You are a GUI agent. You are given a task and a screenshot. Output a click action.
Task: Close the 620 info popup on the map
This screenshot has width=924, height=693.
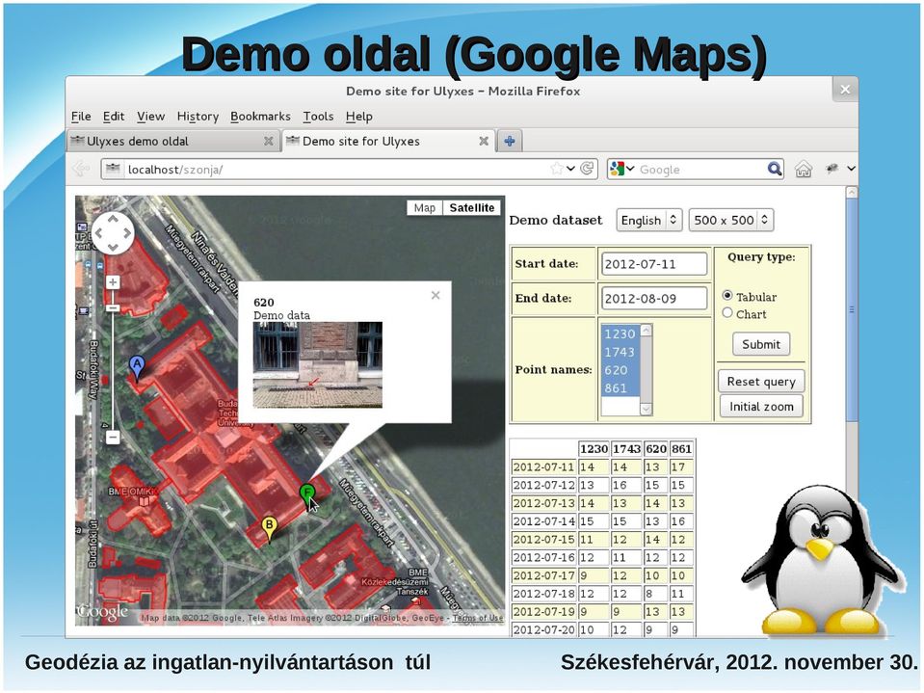coord(436,295)
